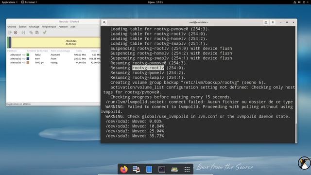The width and height of the screenshot is (311, 175).
Task: Click the power icon in top bar
Action: (304, 2)
